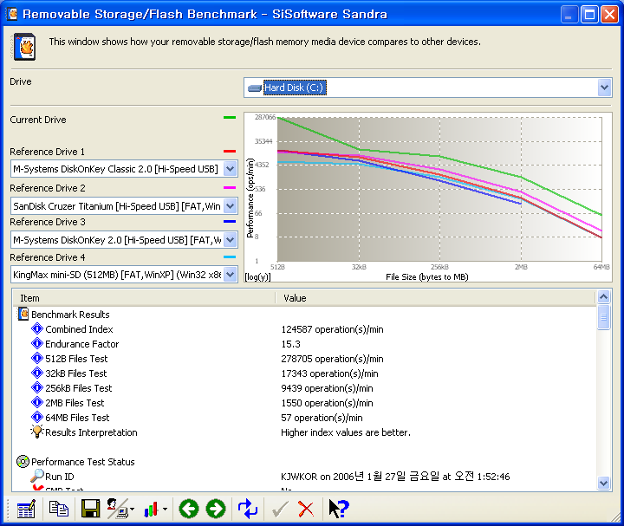Click the 32kB Files Test diamond icon
The image size is (624, 526).
coord(37,373)
